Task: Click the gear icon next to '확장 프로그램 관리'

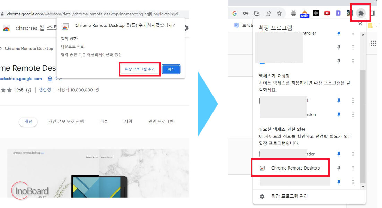Action: [262, 196]
